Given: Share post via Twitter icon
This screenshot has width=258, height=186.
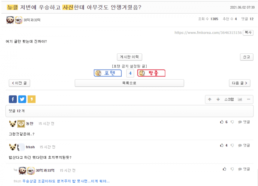Looking at the screenshot, I should point(22,99).
